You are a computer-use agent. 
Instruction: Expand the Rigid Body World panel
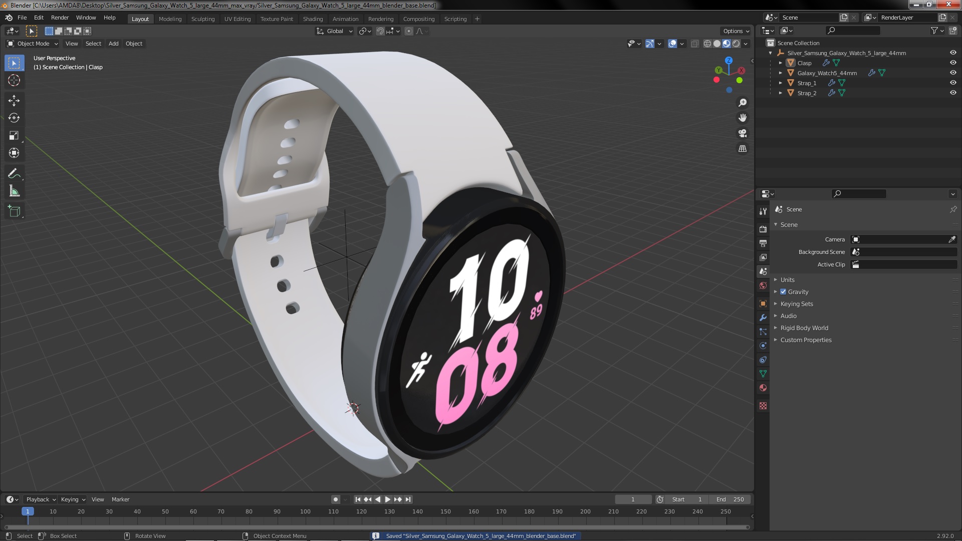point(804,328)
